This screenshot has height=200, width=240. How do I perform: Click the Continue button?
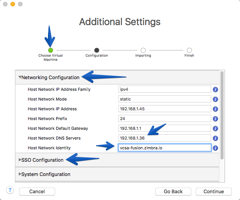pyautogui.click(x=213, y=191)
